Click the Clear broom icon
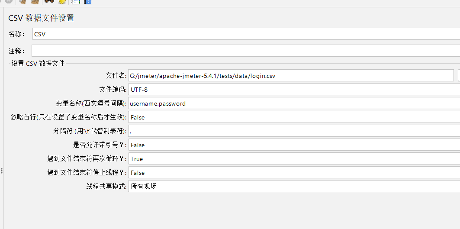 23,1
